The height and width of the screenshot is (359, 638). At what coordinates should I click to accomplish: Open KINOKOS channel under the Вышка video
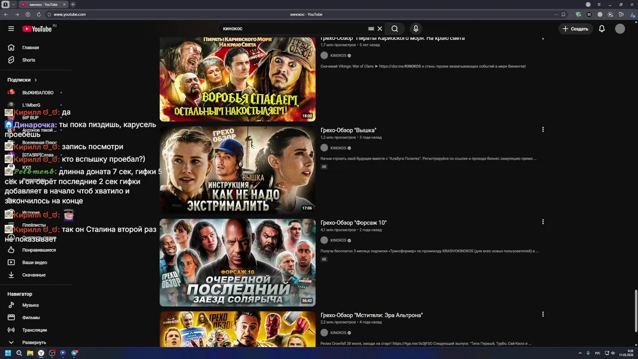338,148
